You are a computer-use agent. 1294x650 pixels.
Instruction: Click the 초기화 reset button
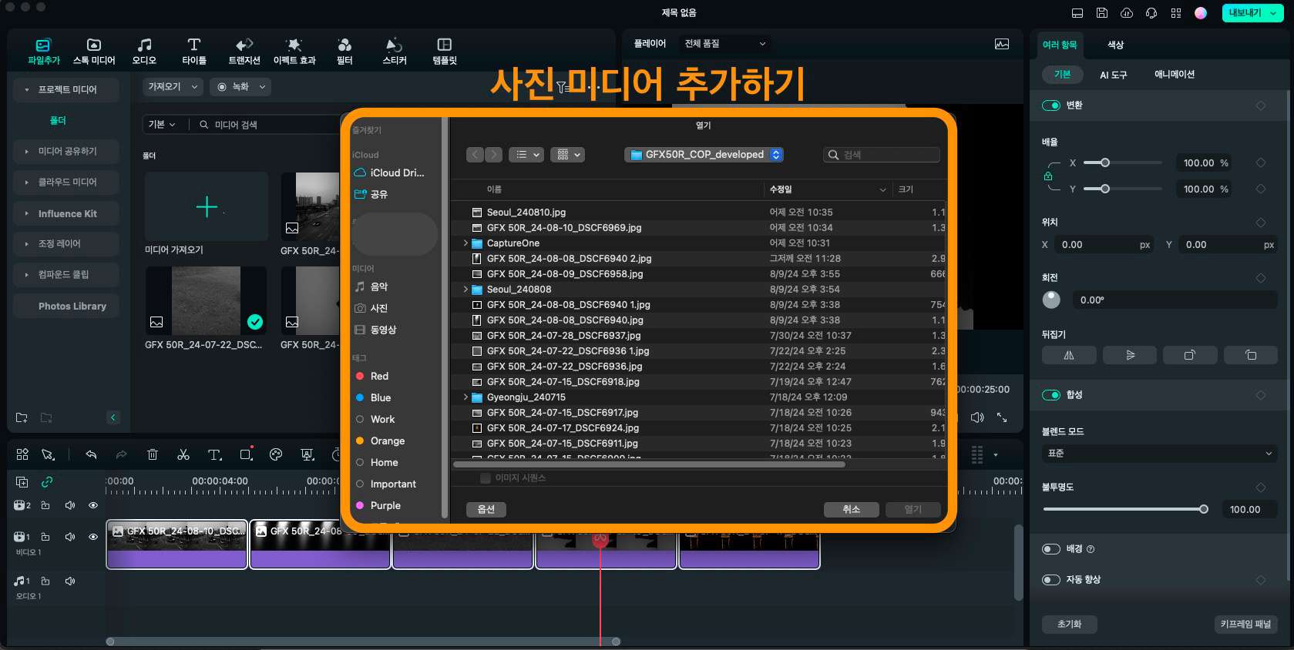click(1069, 624)
